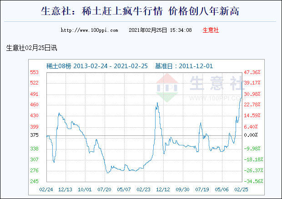Click the percentage label -34.56%
Screen dimensions: 282x199
point(253,181)
